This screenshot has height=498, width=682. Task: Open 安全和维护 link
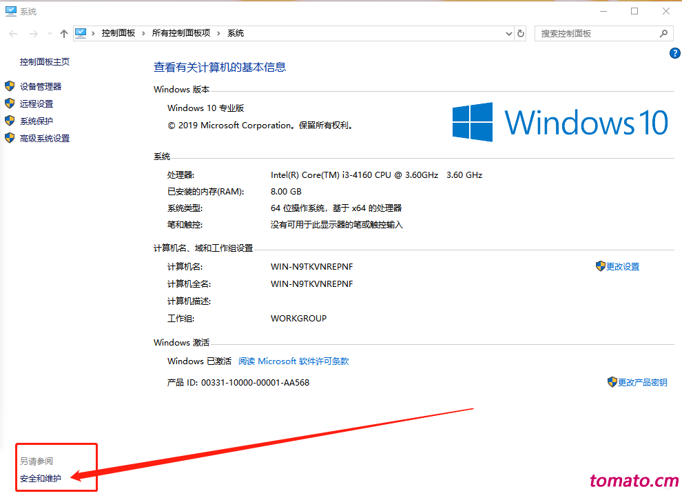pos(41,479)
